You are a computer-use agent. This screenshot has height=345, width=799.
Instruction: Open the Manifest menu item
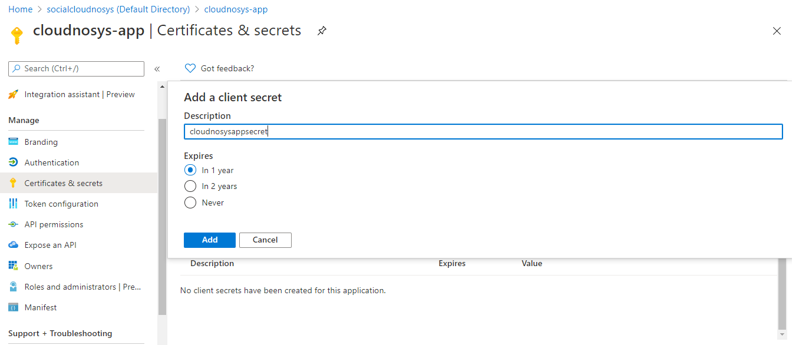point(41,307)
